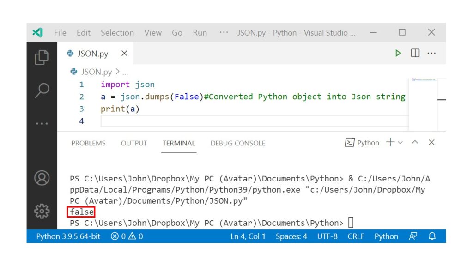The height and width of the screenshot is (266, 473).
Task: Switch to the OUTPUT panel tab
Action: [134, 143]
